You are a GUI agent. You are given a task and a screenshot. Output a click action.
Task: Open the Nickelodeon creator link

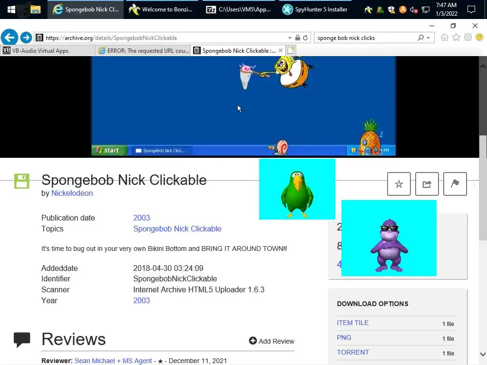point(72,193)
